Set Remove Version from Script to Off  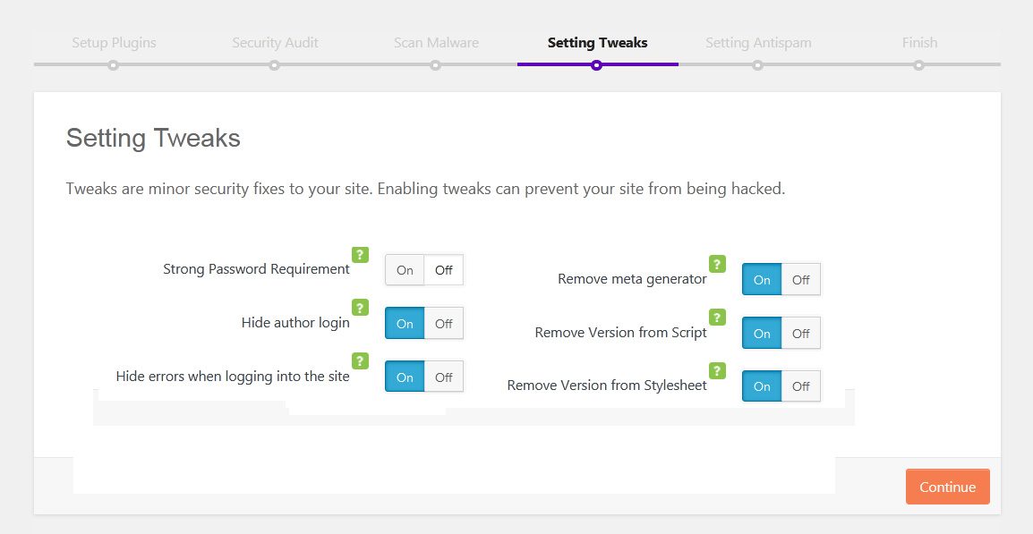[800, 334]
